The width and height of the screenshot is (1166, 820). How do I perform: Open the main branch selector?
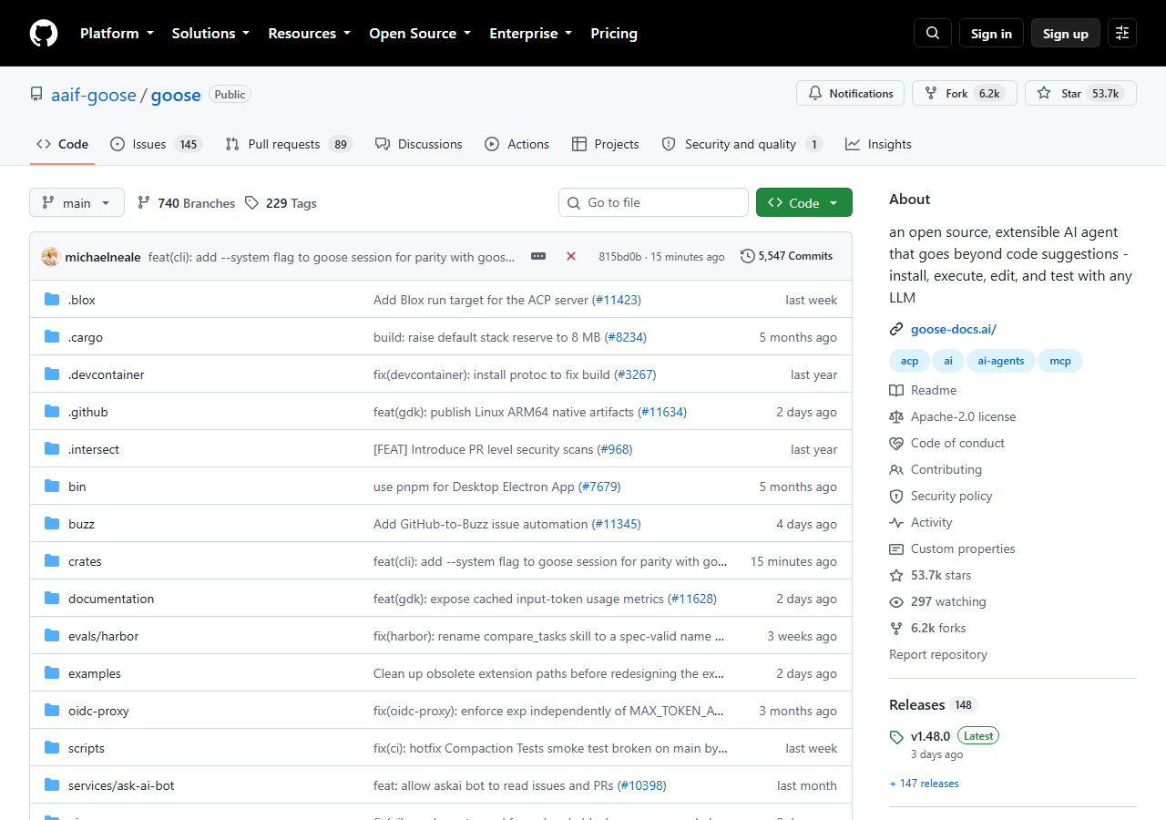point(77,202)
